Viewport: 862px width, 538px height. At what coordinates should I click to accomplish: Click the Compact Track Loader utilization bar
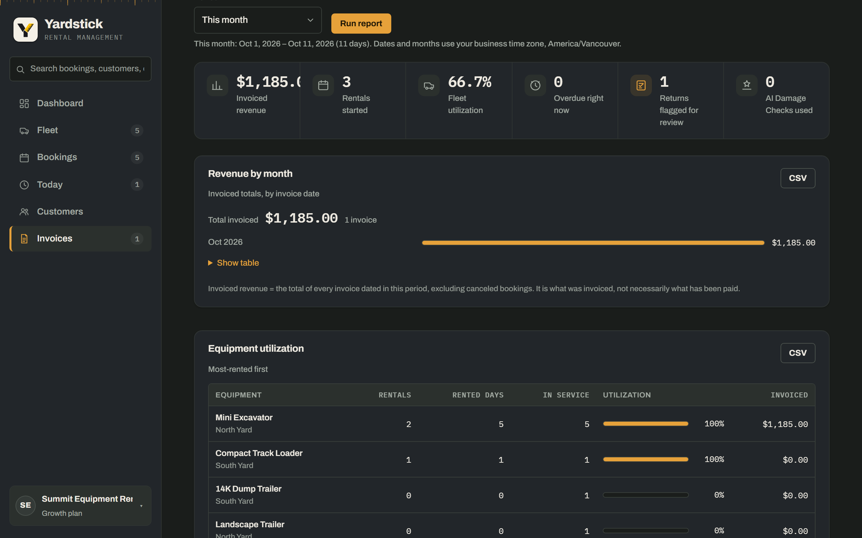click(x=645, y=459)
